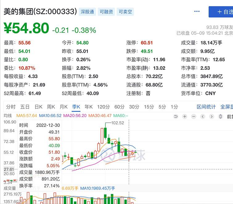Click the 成交额 value 9.95亿

click(x=207, y=51)
